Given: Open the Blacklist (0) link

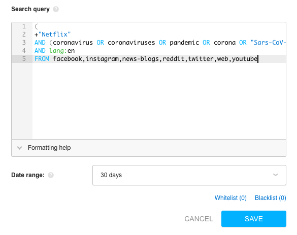Looking at the screenshot, I should point(270,198).
